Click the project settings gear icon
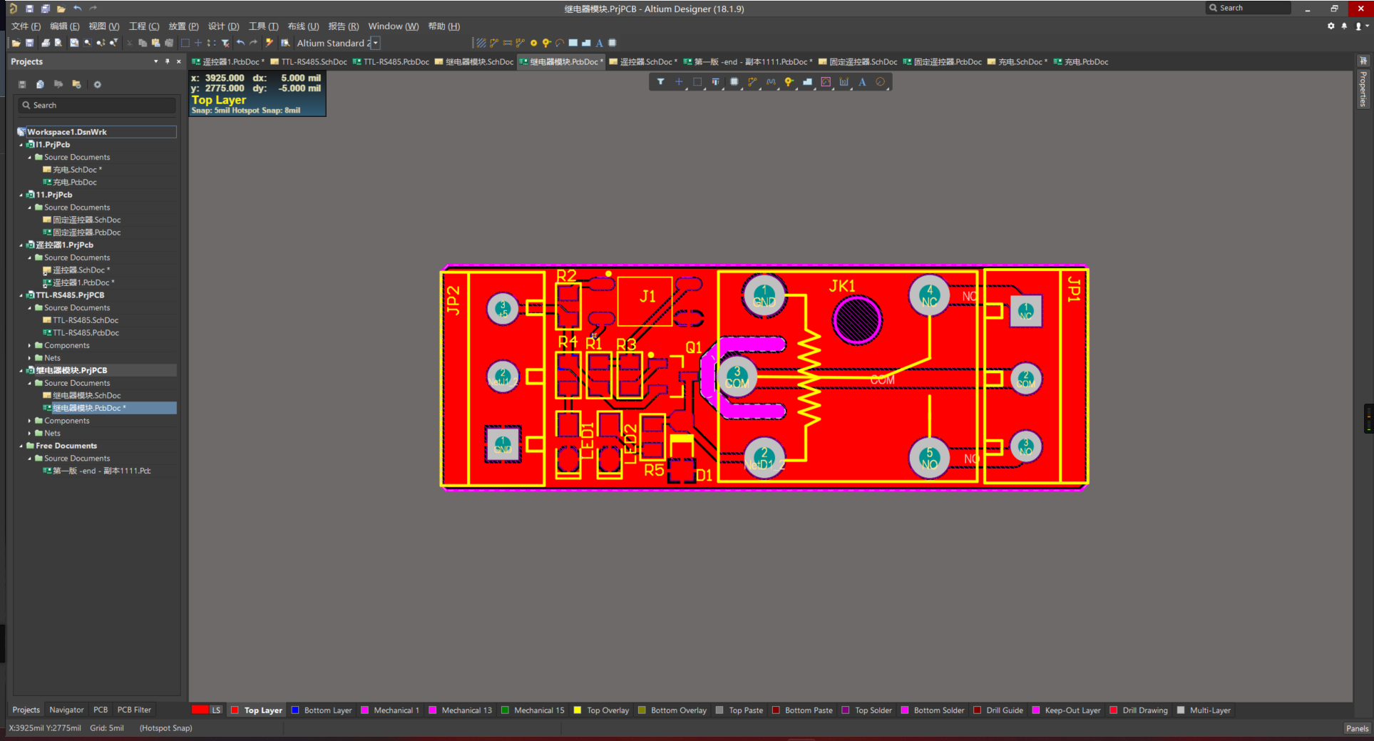The image size is (1374, 741). pyautogui.click(x=98, y=85)
